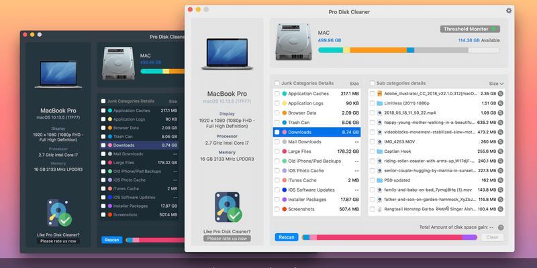This screenshot has width=537, height=268.
Task: Click file name 2018_05_18_11_50_22.mp4
Action: point(409,113)
